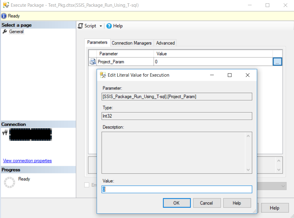Toggle the partially hidden checkbox near Progress panel
Image resolution: width=294 pixels, height=218 pixels.
pos(87,185)
